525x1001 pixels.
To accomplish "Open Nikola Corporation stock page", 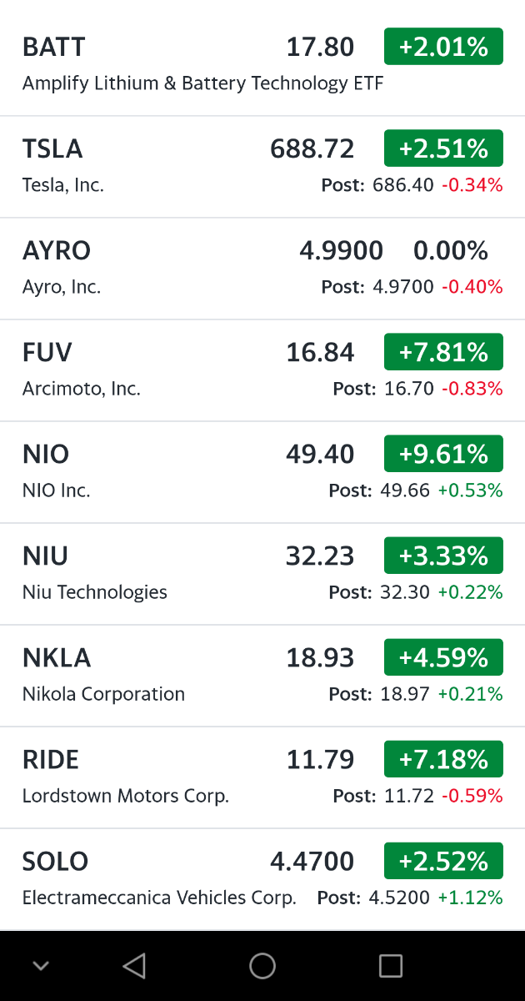I will pyautogui.click(x=103, y=694).
